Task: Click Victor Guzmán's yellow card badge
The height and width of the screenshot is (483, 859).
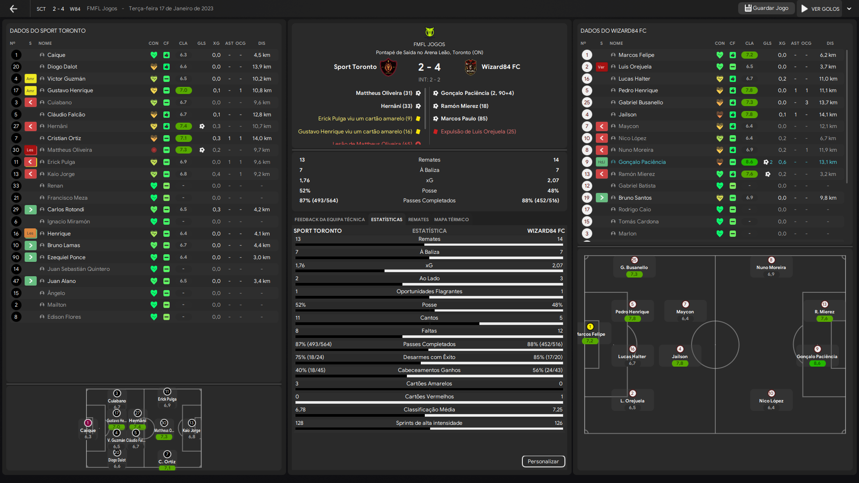Action: [30, 79]
